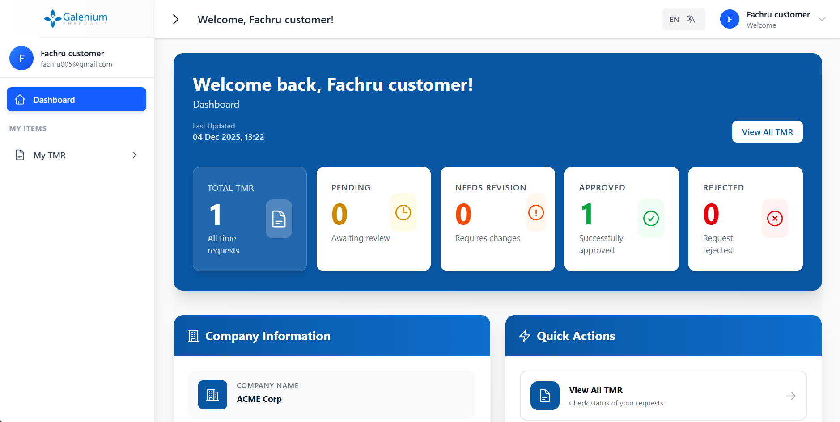Image resolution: width=840 pixels, height=422 pixels.
Task: Expand the sidebar using the arrow
Action: 175,19
